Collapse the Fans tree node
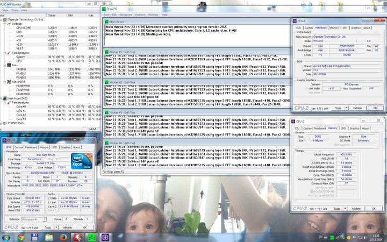The height and width of the screenshot is (242, 387). pyautogui.click(x=5, y=65)
